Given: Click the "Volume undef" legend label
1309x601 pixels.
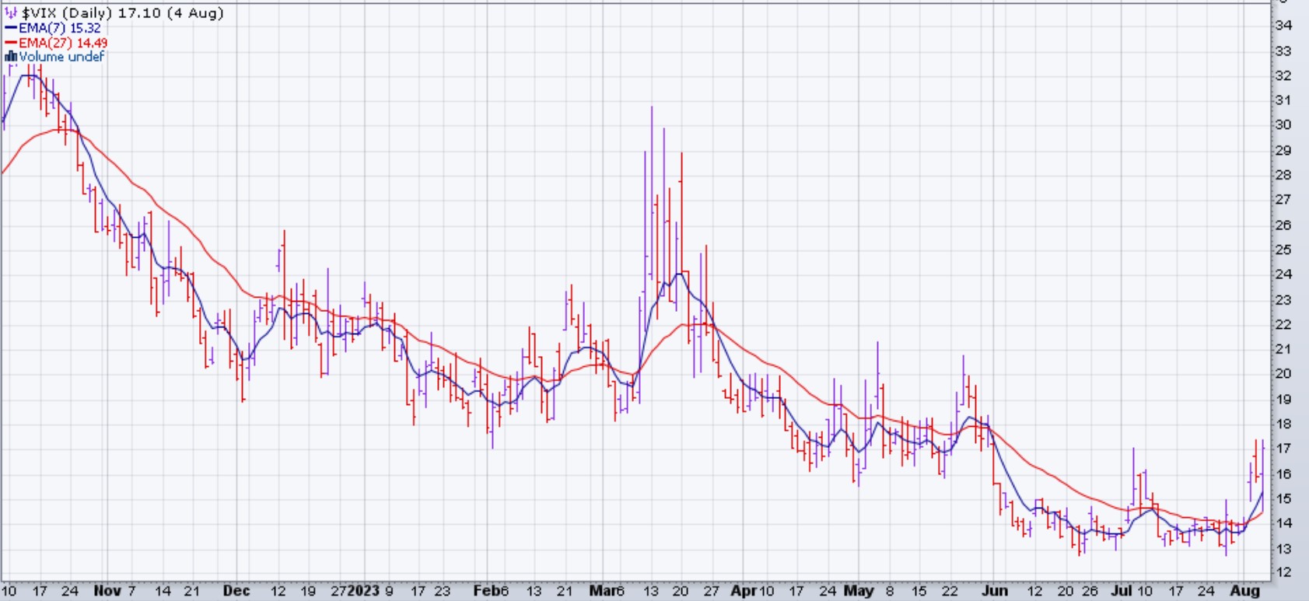Looking at the screenshot, I should pyautogui.click(x=61, y=57).
